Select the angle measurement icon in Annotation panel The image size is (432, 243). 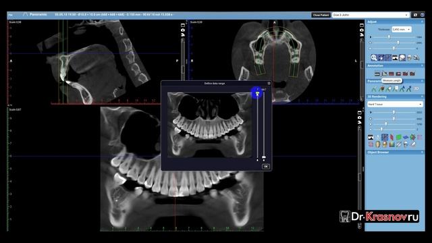click(384, 74)
